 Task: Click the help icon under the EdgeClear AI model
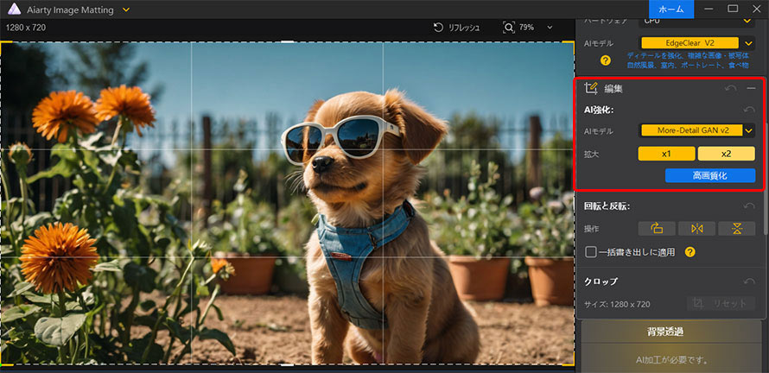pyautogui.click(x=605, y=60)
